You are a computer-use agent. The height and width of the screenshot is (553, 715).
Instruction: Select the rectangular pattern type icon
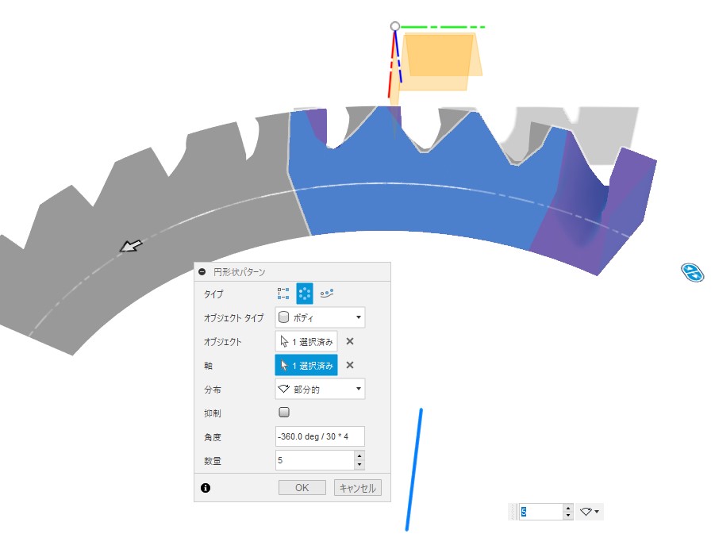click(x=283, y=294)
